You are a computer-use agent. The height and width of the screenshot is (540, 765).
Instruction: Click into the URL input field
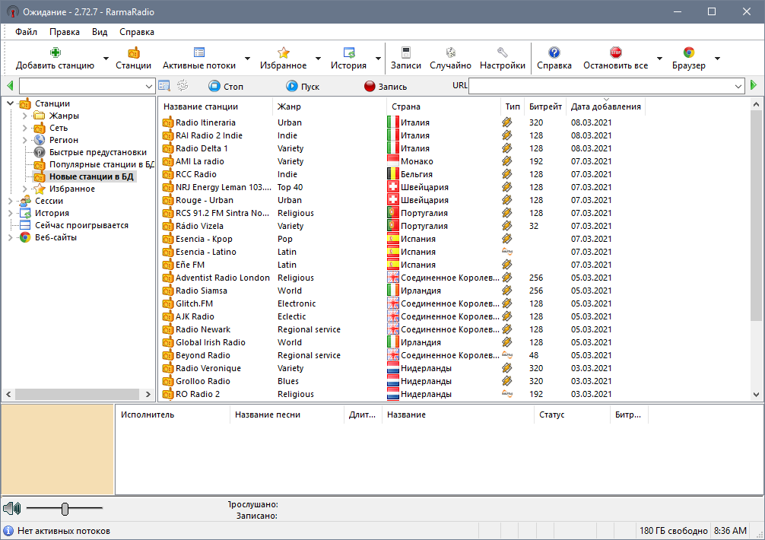pyautogui.click(x=601, y=87)
